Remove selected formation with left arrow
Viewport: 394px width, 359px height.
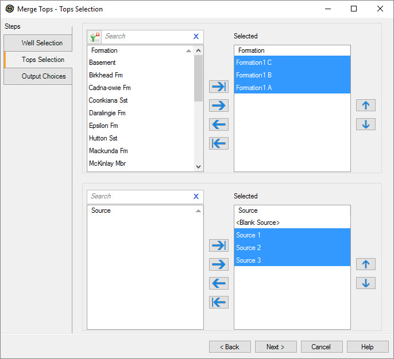click(219, 124)
